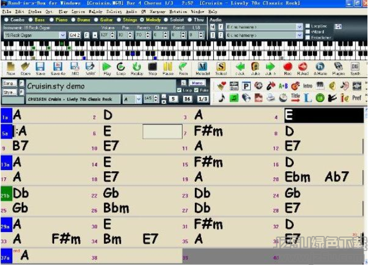Export using the MID file icon
The image size is (368, 265).
(75, 69)
